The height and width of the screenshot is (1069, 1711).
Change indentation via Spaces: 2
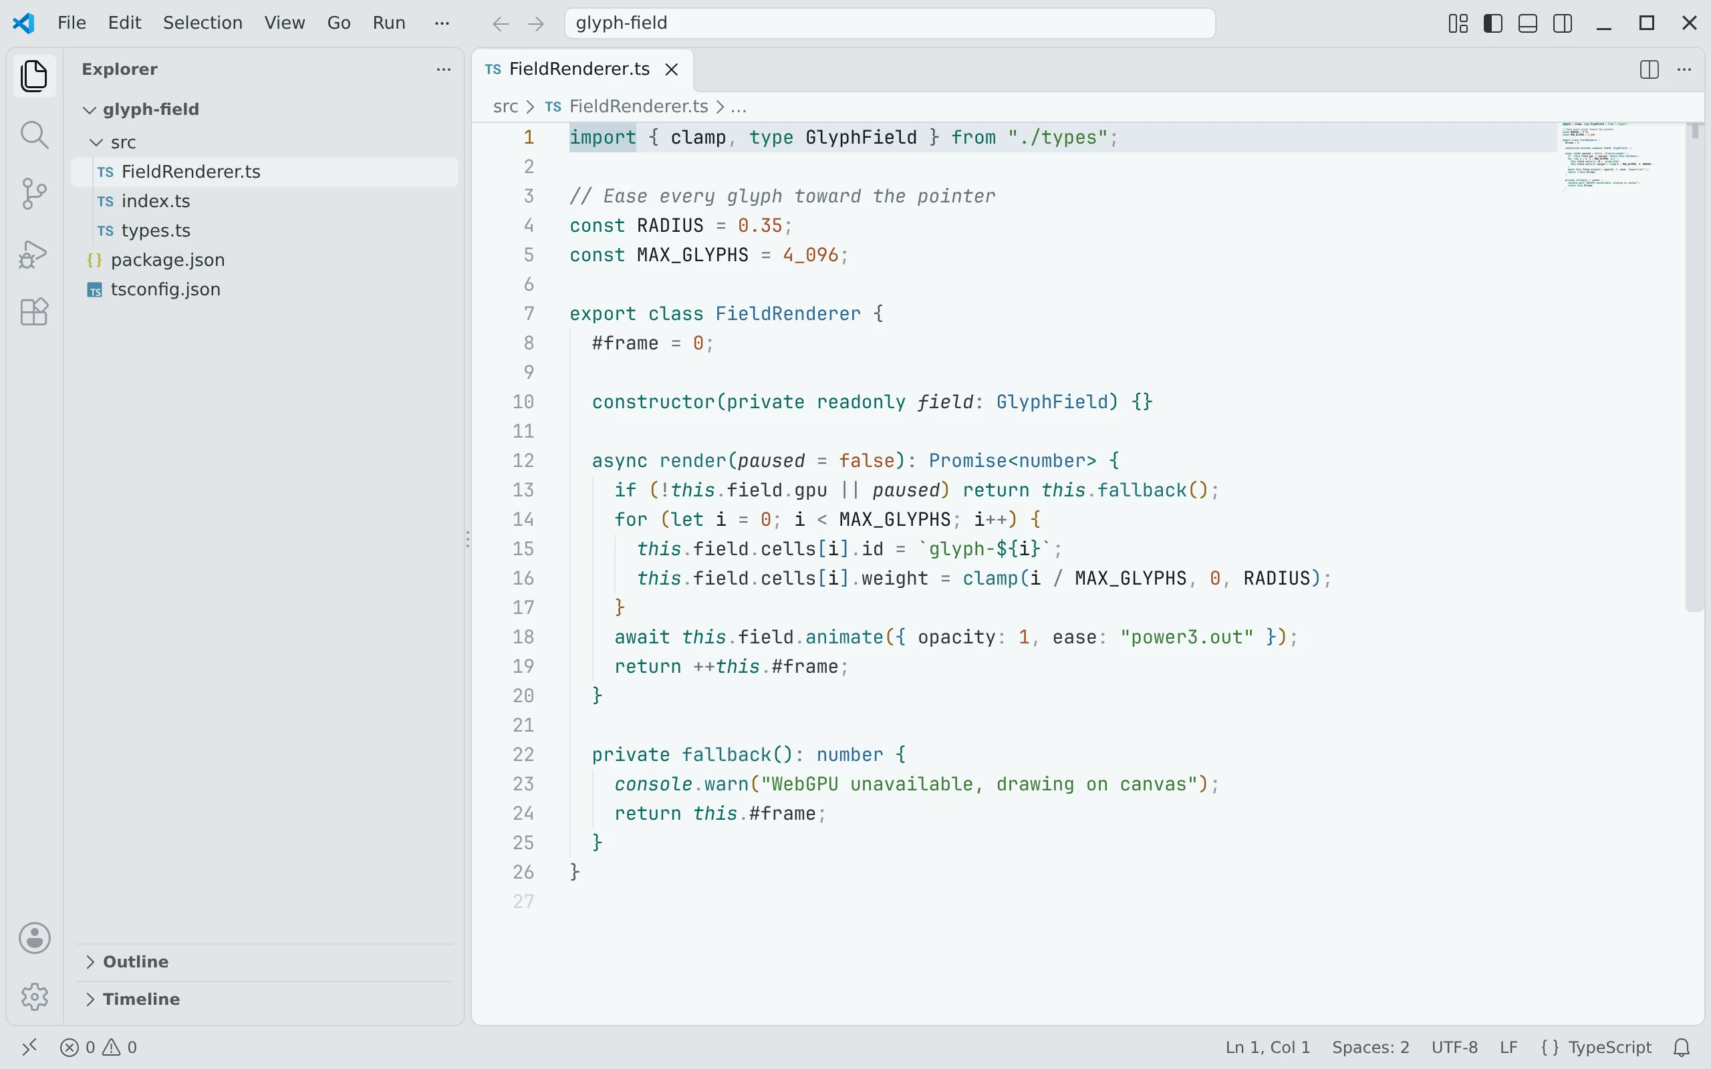click(x=1370, y=1047)
